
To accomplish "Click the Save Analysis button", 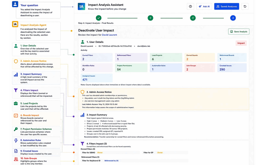I will (239, 31).
